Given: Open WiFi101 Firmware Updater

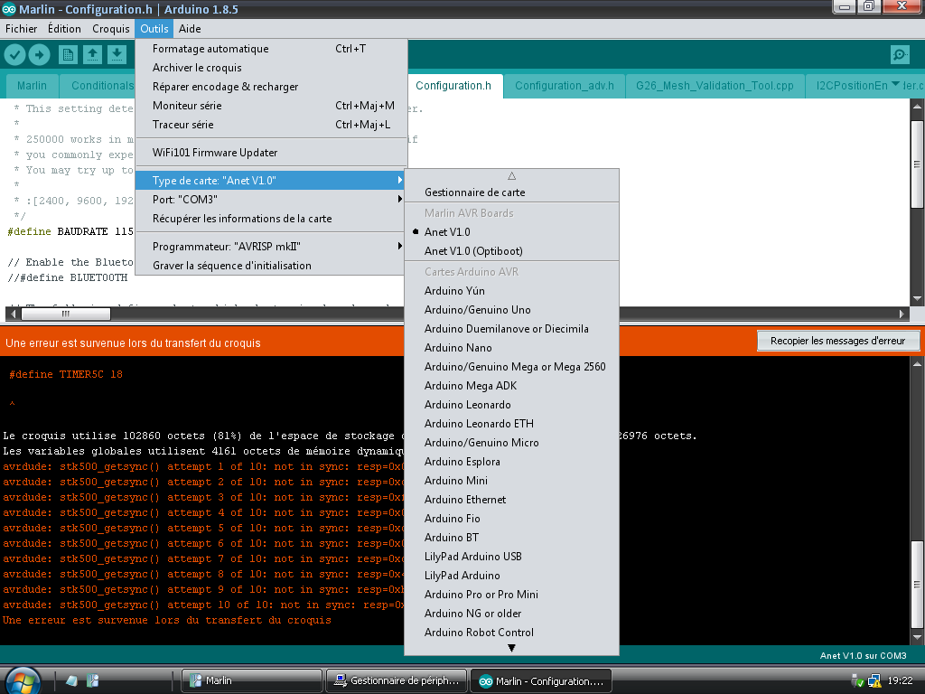Looking at the screenshot, I should click(x=271, y=152).
